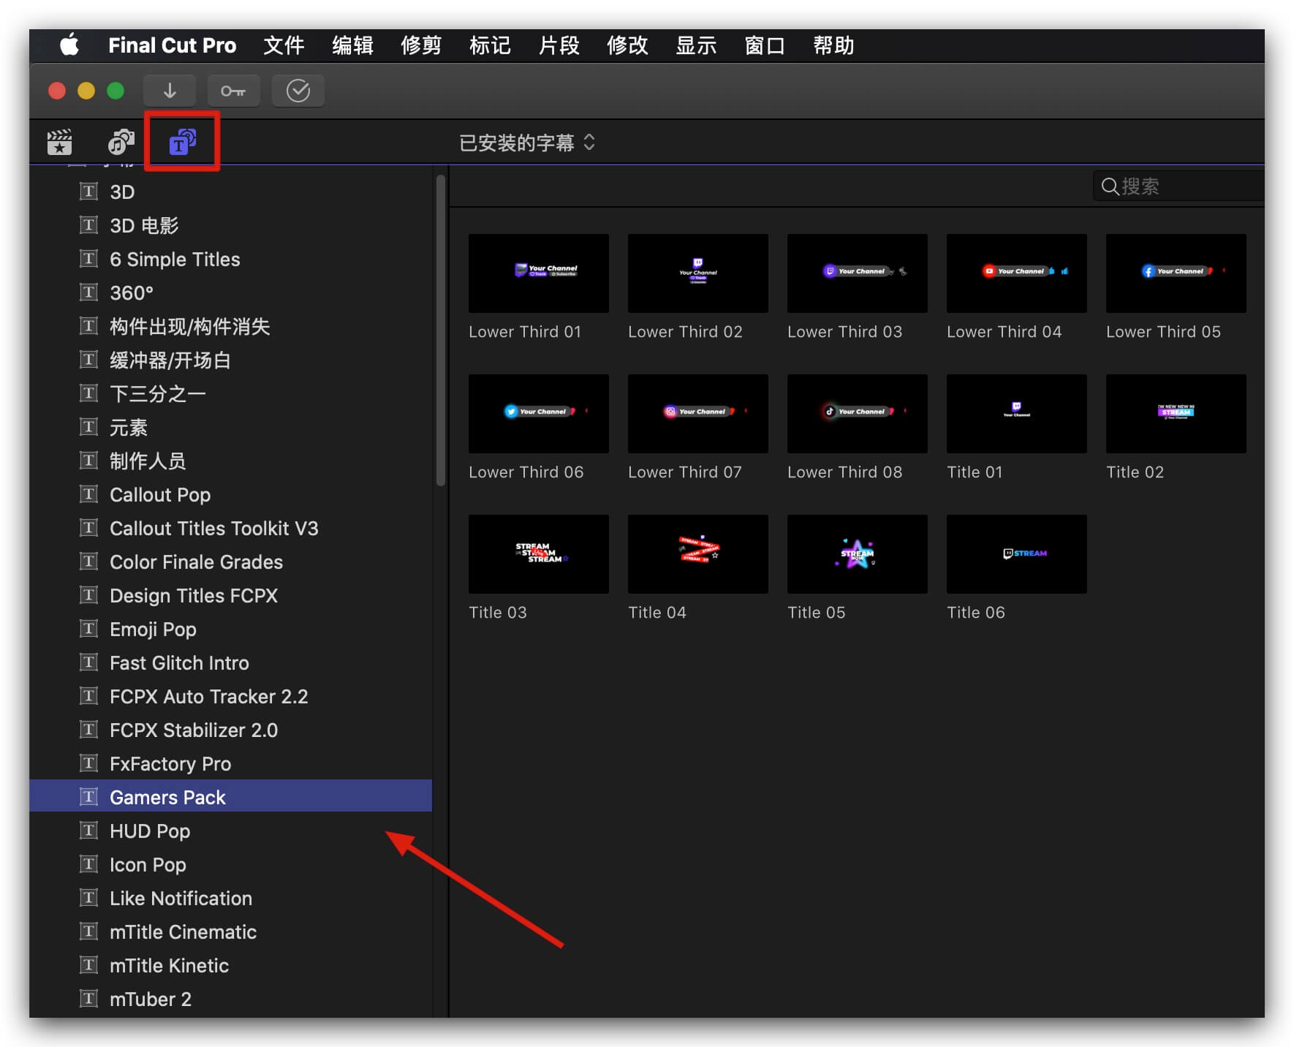Click the Lower Third 03 thumbnail
The width and height of the screenshot is (1294, 1047).
[858, 273]
